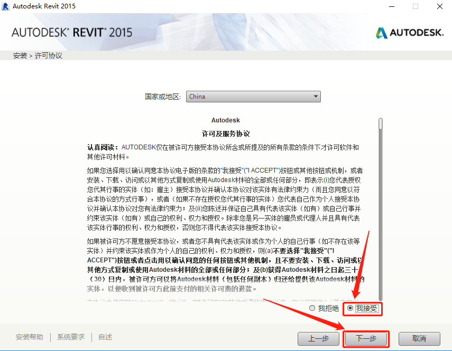Image resolution: width=452 pixels, height=351 pixels.
Task: Open the 国家或地区 China dropdown
Action: [x=253, y=97]
